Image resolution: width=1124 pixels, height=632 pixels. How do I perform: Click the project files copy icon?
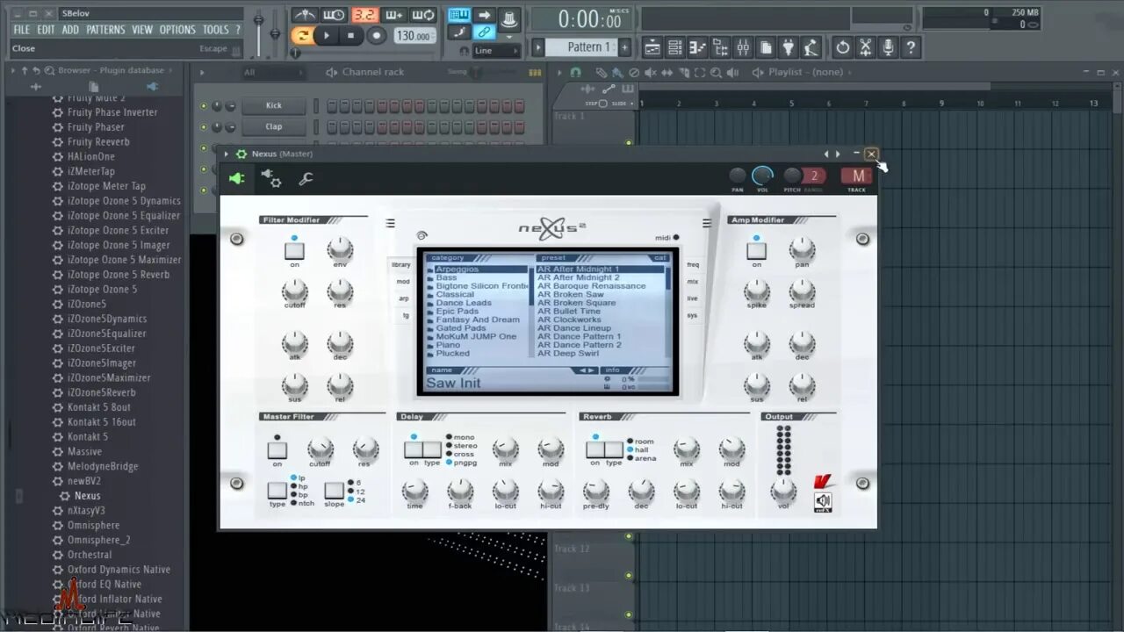pos(766,47)
